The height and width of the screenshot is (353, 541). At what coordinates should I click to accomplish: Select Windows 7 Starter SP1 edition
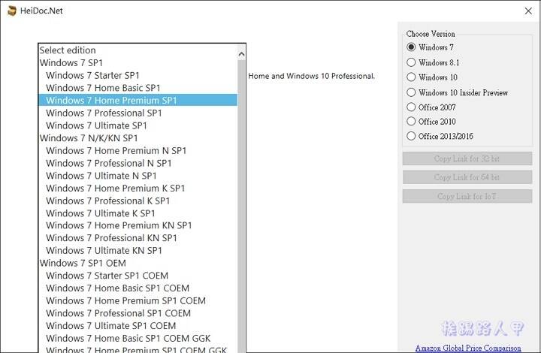[138, 75]
